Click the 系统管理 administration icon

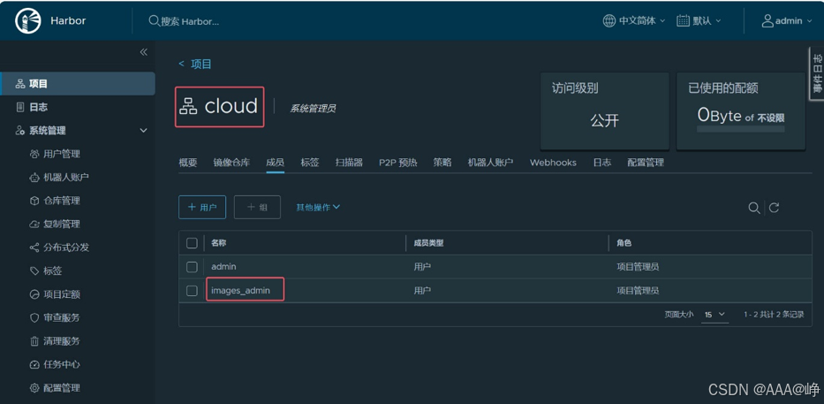pyautogui.click(x=20, y=131)
